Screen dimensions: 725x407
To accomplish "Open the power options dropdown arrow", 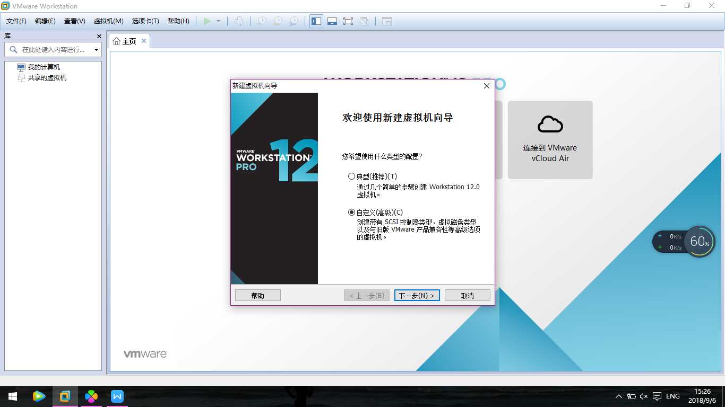I will pos(218,21).
